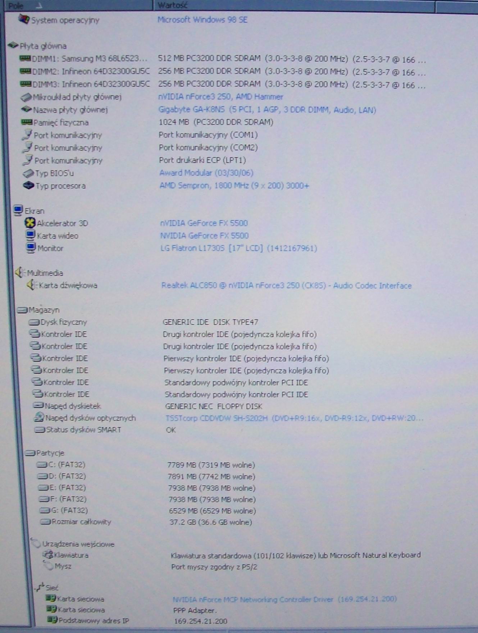Select 7789 MB (7319 MB wolne) value

point(211,465)
